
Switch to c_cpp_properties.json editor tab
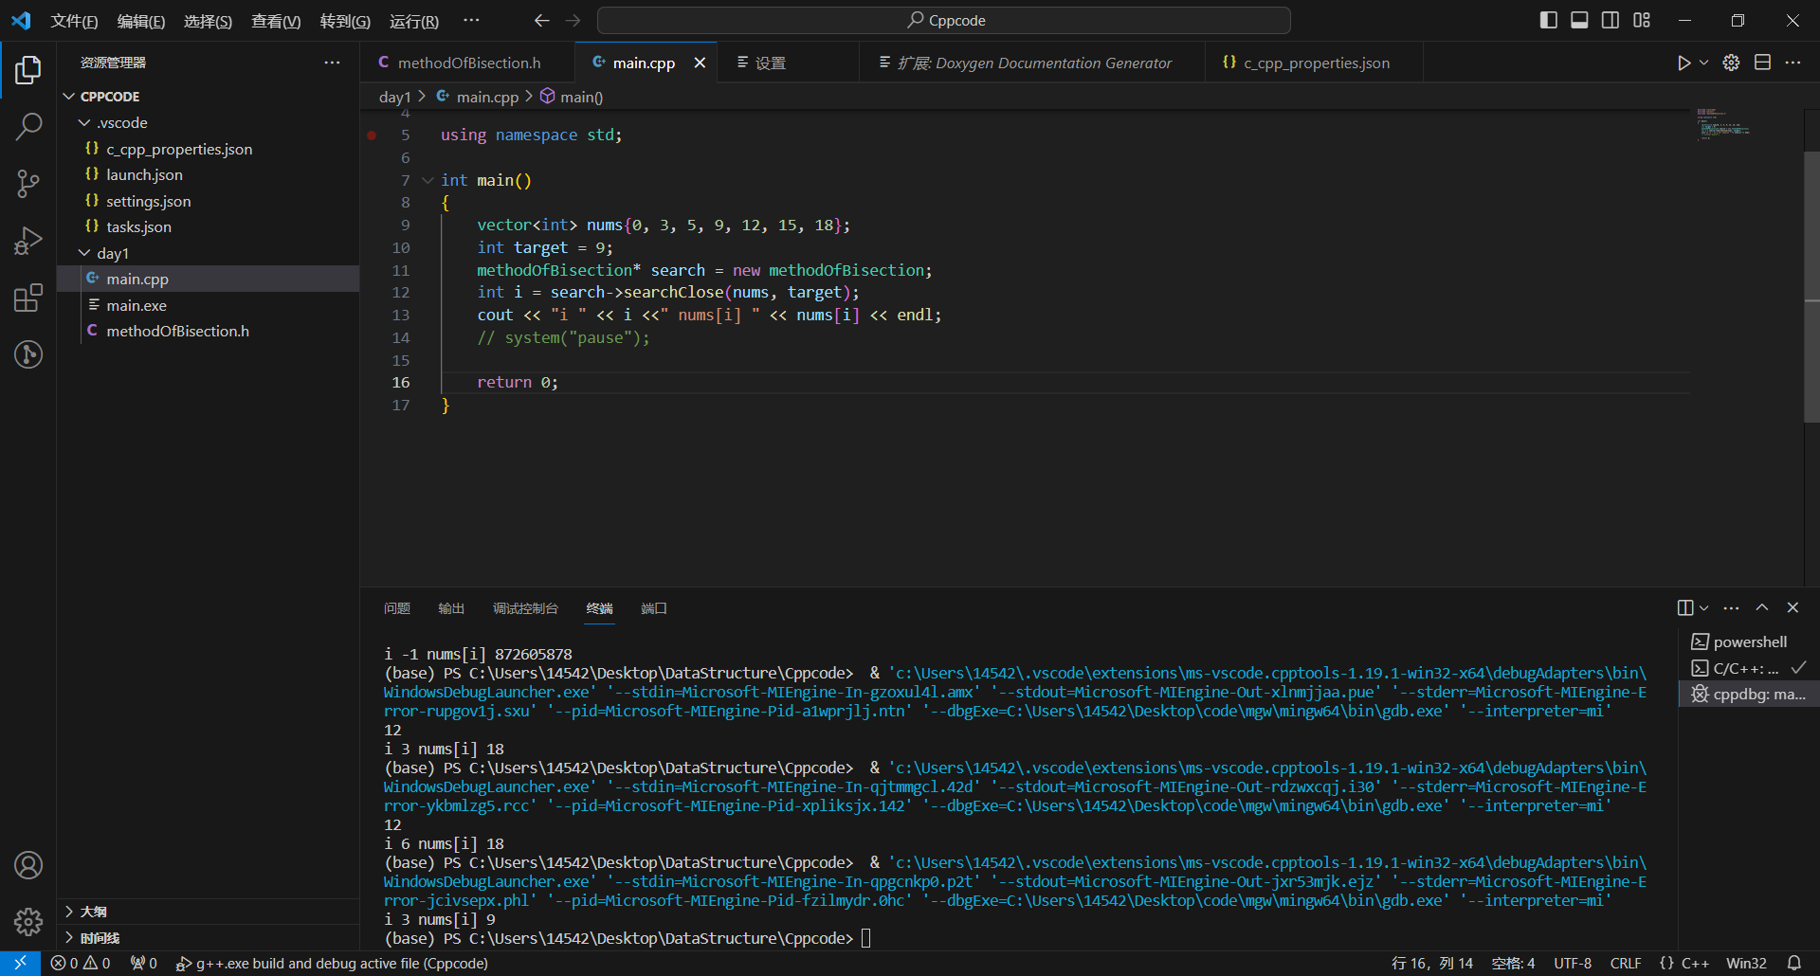(1315, 63)
